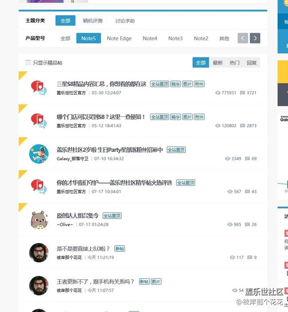Open post 三星S8精品内容汇总
288x312 pixels.
tap(101, 84)
